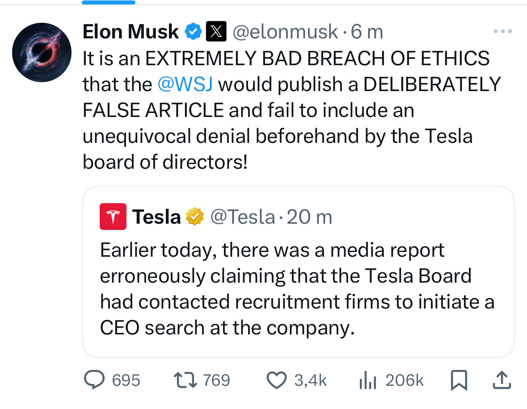This screenshot has height=409, width=527.
Task: Click the Elon Musk display name
Action: [131, 32]
